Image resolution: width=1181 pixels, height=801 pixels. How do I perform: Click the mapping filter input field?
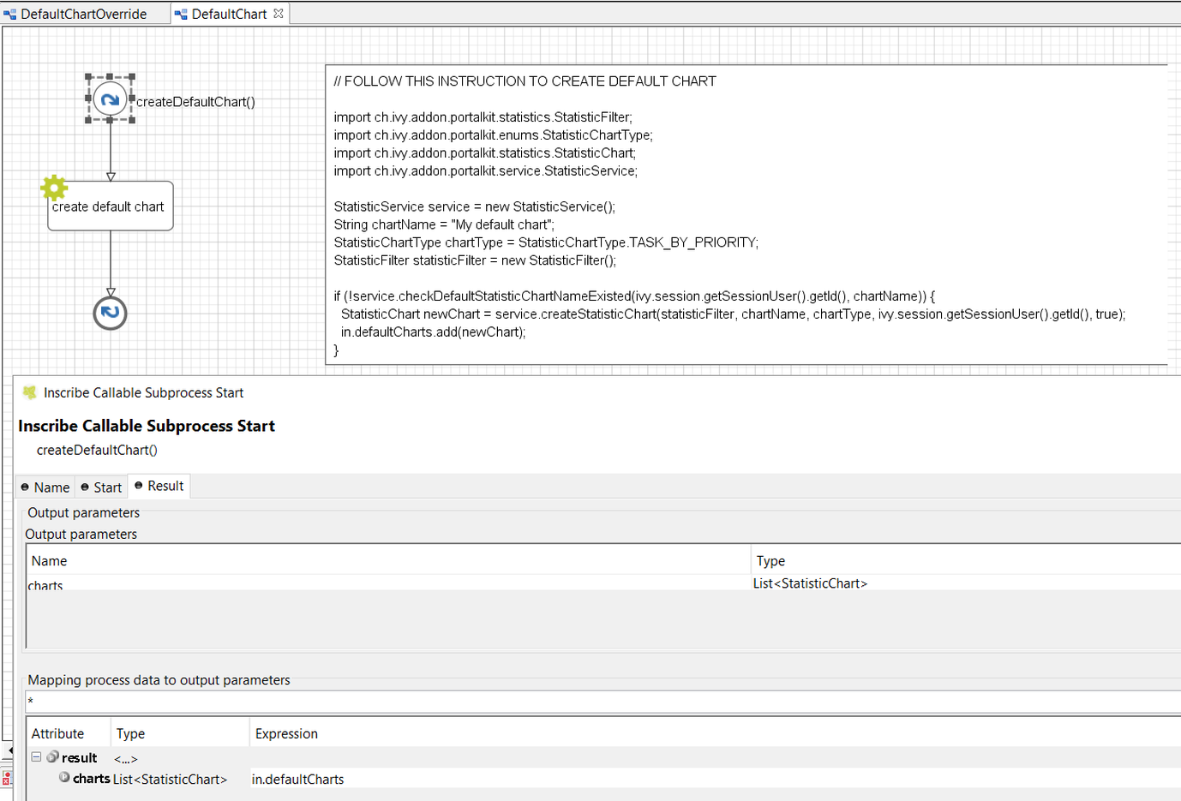(603, 702)
